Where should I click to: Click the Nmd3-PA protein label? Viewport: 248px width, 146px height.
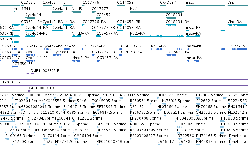click(81, 58)
